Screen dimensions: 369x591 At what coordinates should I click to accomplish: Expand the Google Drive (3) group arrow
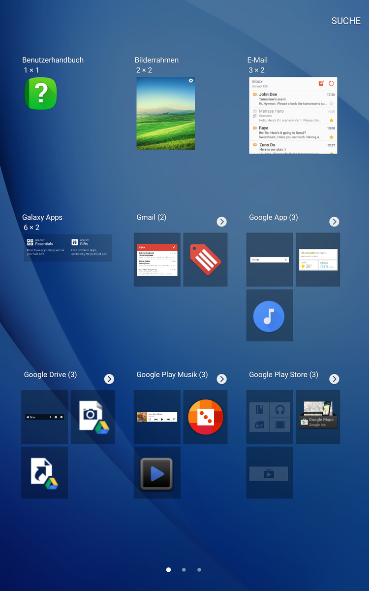[x=109, y=379]
